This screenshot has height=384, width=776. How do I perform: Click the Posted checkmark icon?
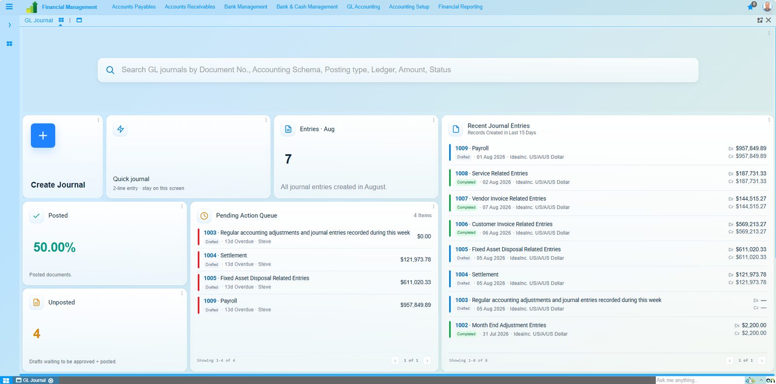[x=36, y=216]
